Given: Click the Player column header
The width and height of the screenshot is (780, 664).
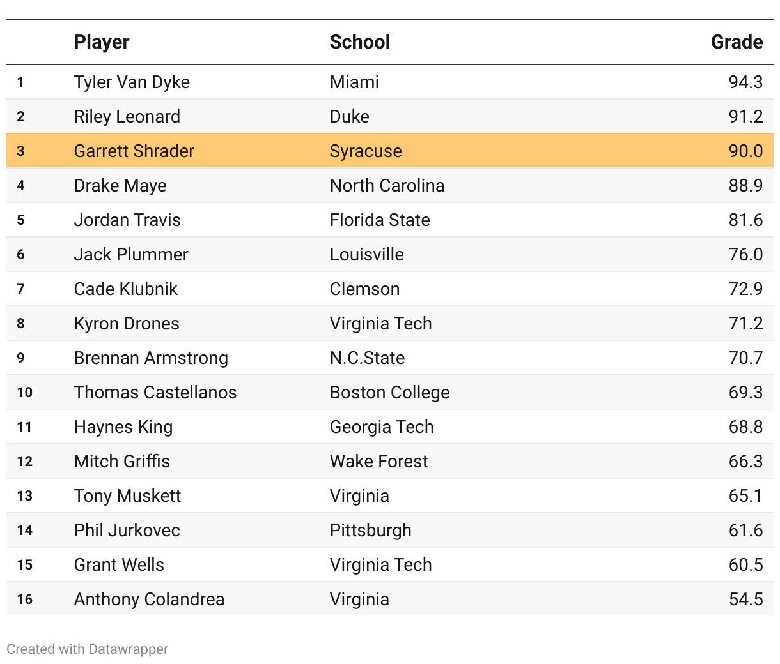Looking at the screenshot, I should [x=102, y=42].
